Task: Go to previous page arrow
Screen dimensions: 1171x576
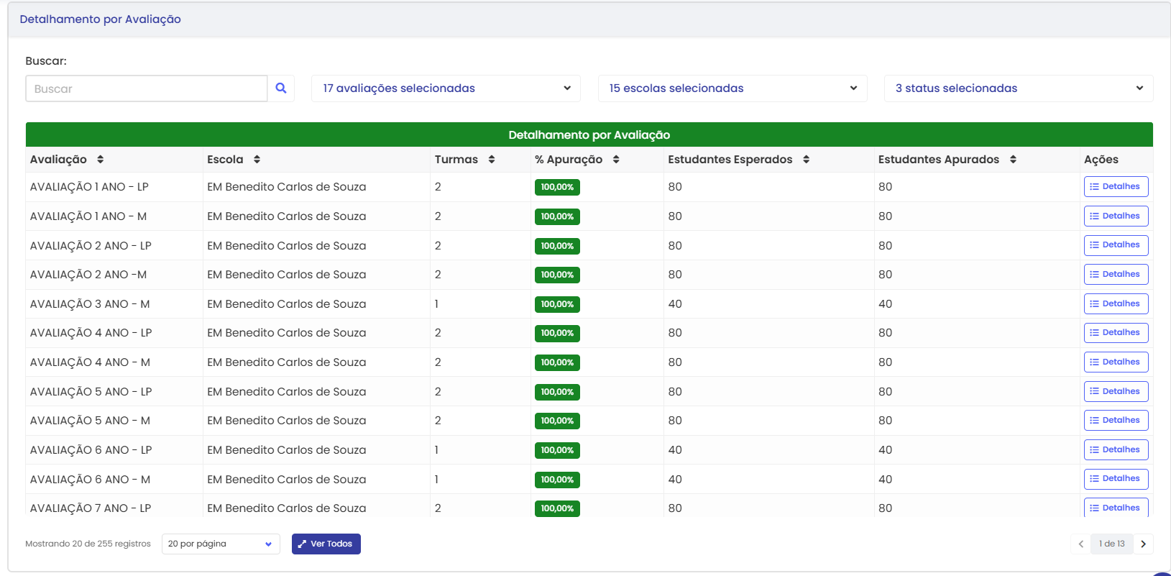Action: coord(1080,544)
